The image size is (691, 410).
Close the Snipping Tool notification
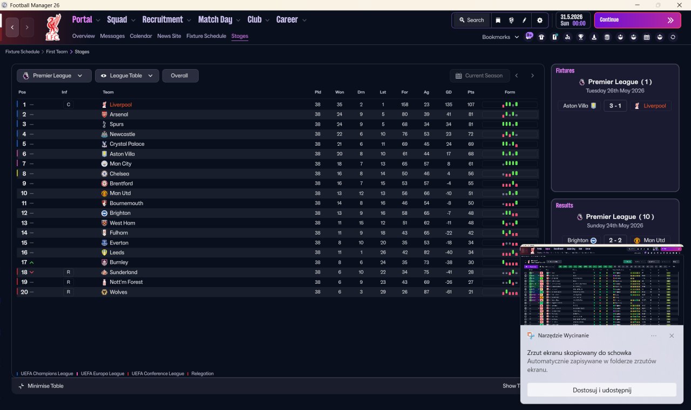coord(672,336)
